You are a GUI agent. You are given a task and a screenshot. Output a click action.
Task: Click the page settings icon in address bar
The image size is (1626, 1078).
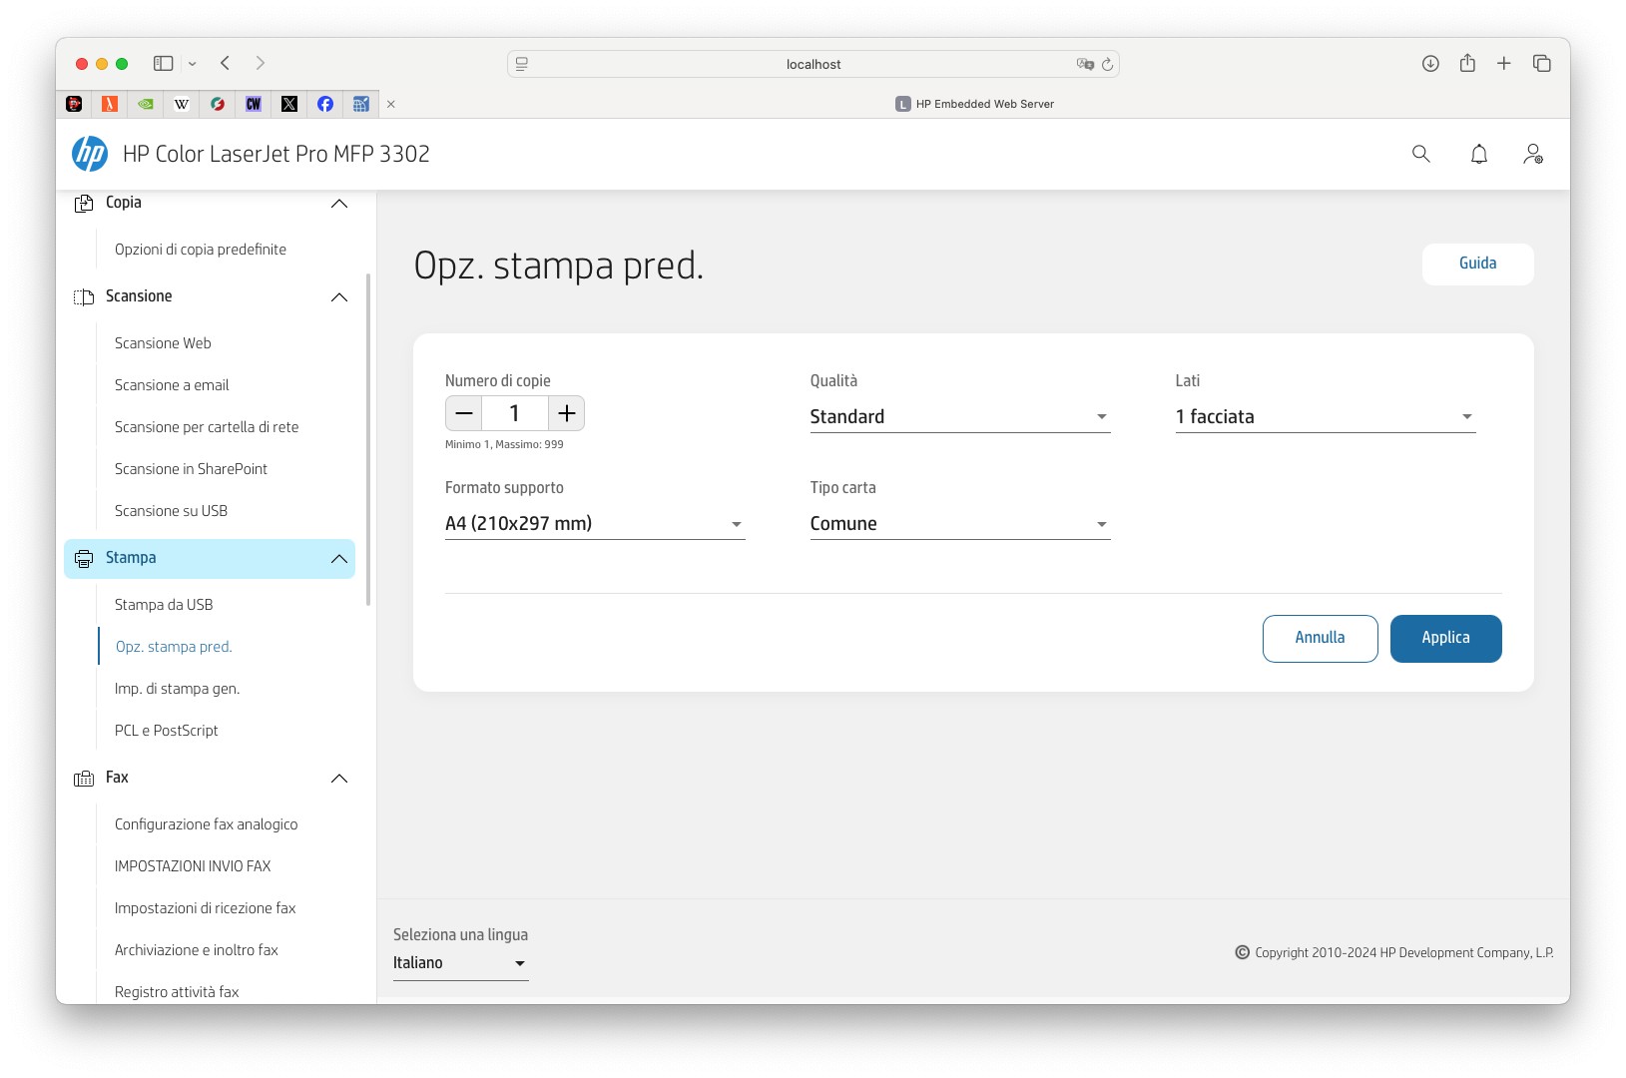click(x=521, y=64)
